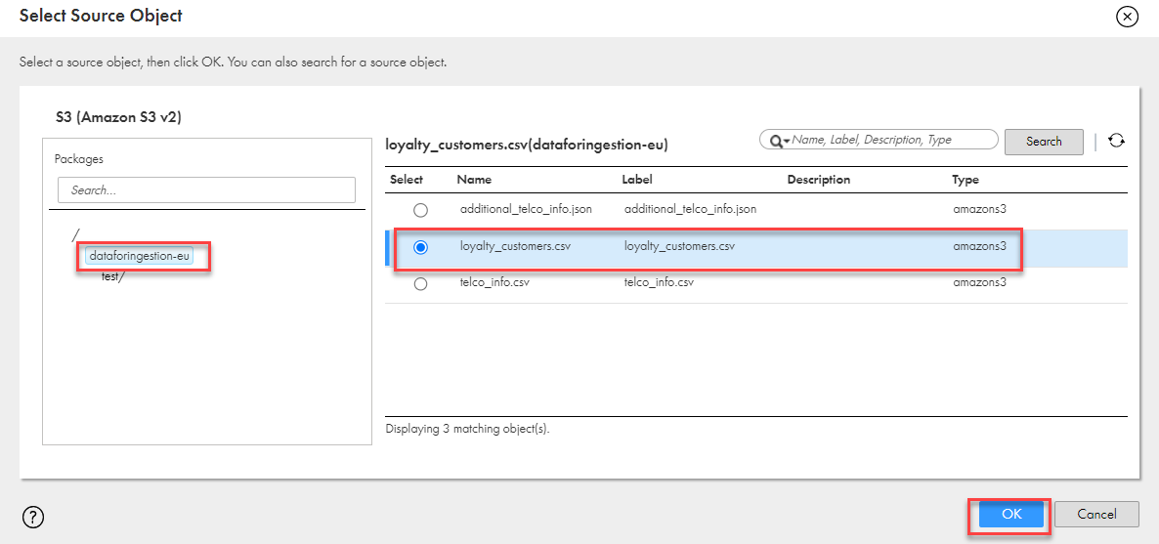
Task: Select the root / package node
Action: coord(75,234)
